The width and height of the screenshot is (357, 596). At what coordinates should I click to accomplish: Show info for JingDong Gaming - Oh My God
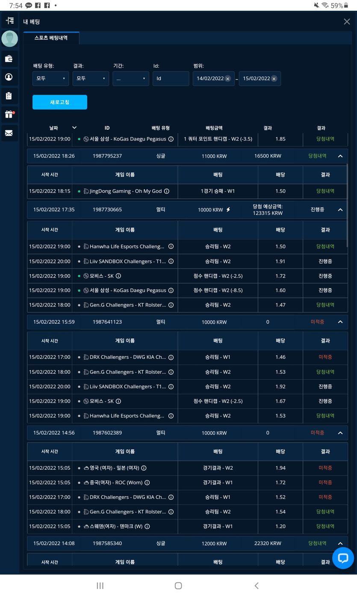pos(167,191)
